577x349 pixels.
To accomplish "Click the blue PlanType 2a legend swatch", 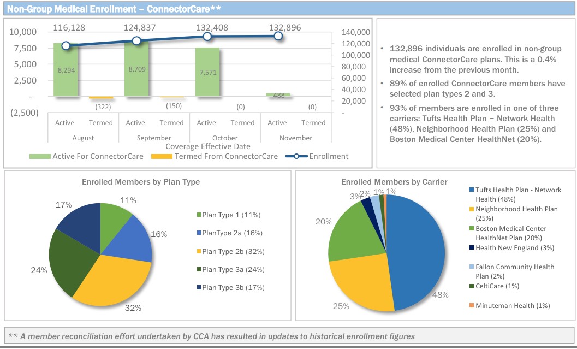I will pyautogui.click(x=199, y=233).
